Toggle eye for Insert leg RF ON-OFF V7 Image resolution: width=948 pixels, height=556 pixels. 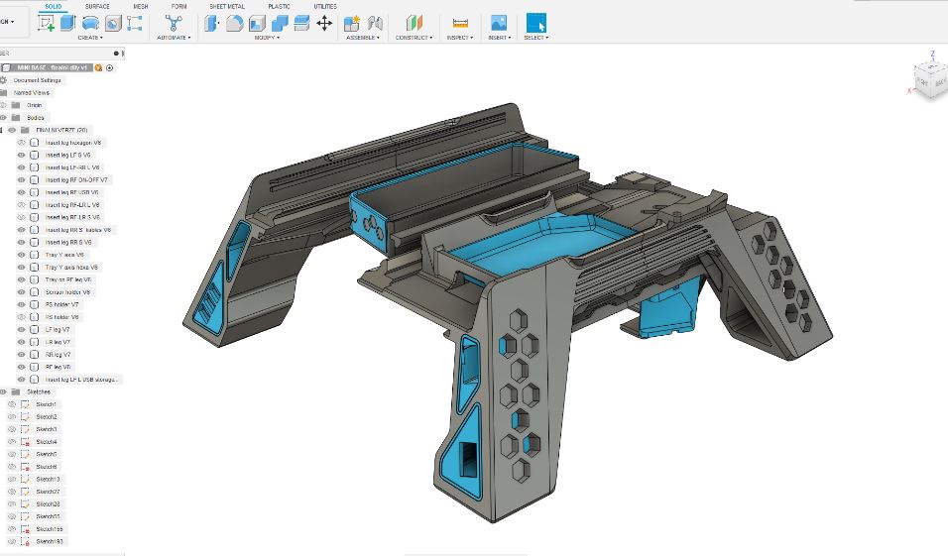click(21, 179)
